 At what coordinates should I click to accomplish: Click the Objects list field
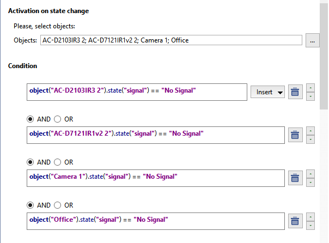170,40
